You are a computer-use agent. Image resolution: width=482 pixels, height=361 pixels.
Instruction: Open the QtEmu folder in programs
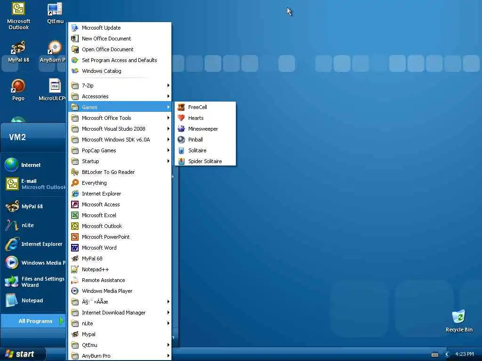coord(120,345)
